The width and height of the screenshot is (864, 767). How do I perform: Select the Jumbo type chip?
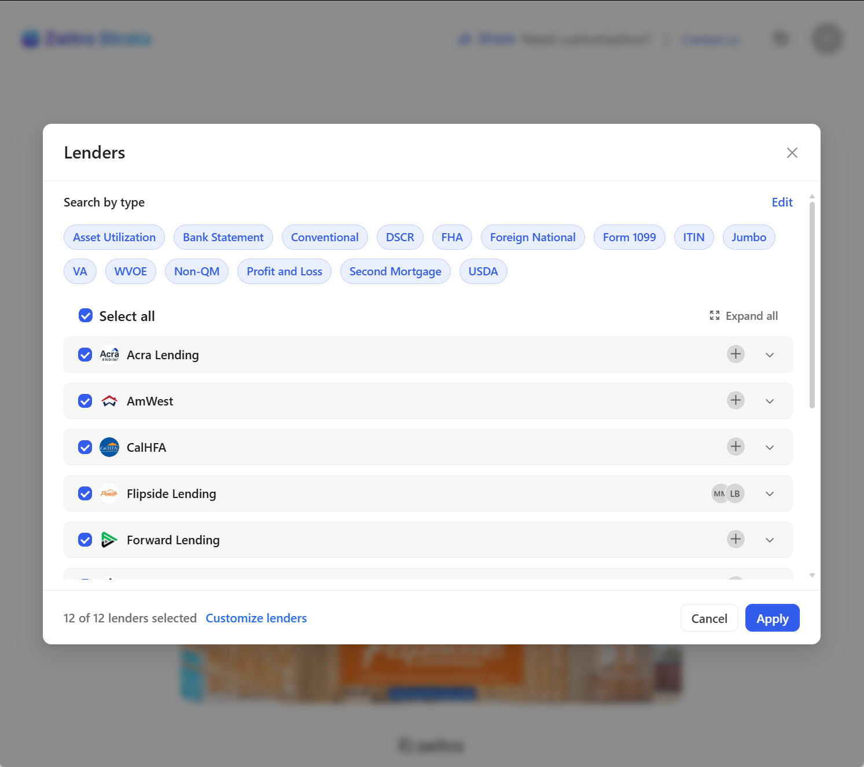749,237
